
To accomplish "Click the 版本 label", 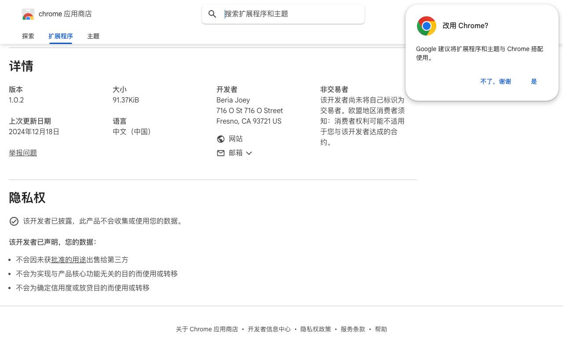I will [16, 90].
